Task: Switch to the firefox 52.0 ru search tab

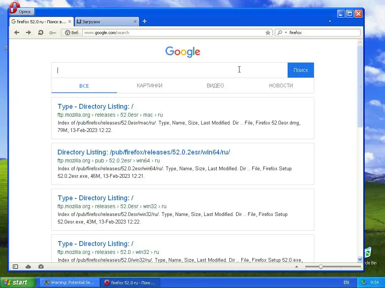Action: tap(41, 21)
